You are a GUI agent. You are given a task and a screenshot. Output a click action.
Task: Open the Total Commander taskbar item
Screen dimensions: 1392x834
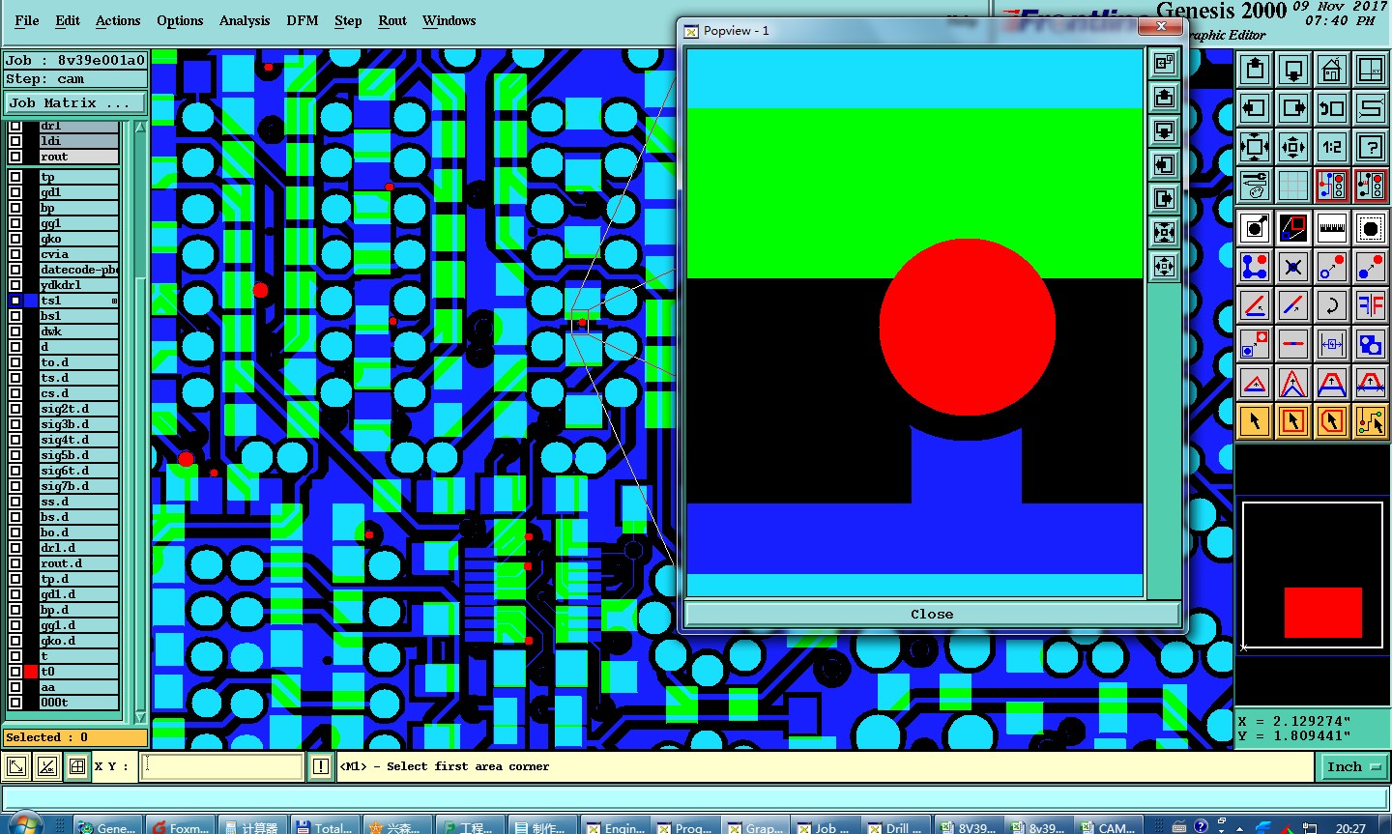click(324, 827)
